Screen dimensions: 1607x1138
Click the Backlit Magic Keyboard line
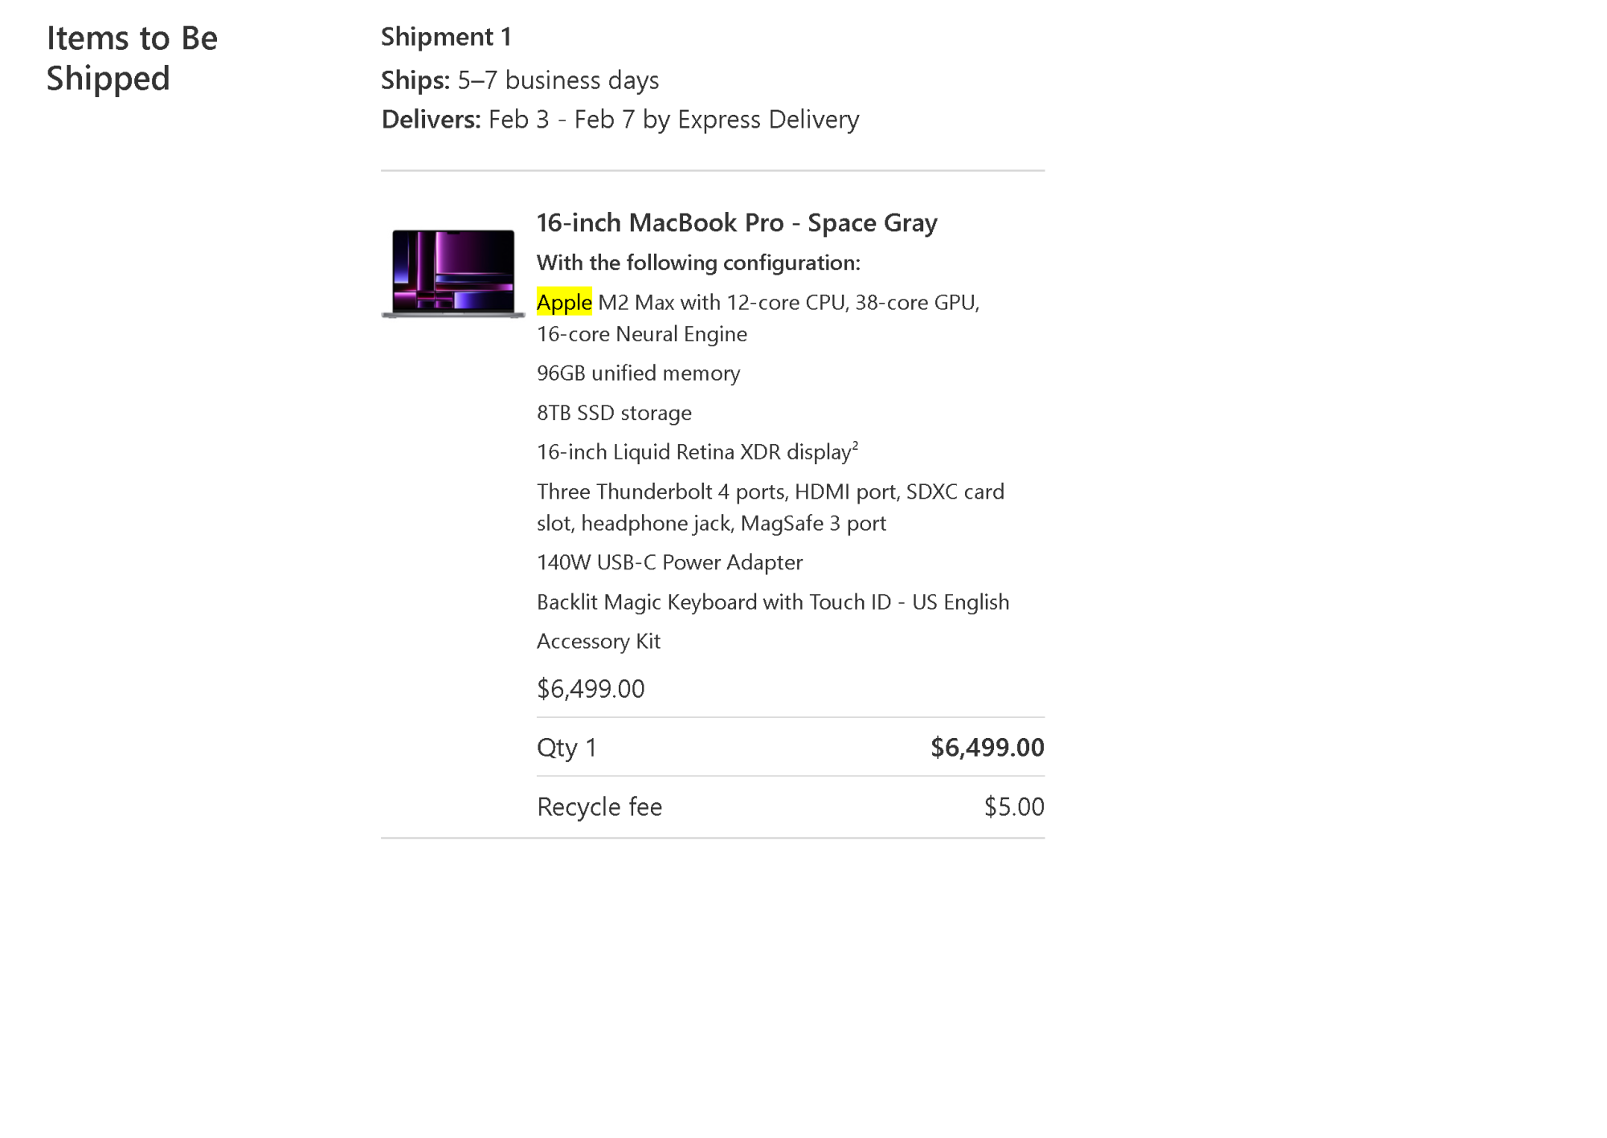pos(773,602)
